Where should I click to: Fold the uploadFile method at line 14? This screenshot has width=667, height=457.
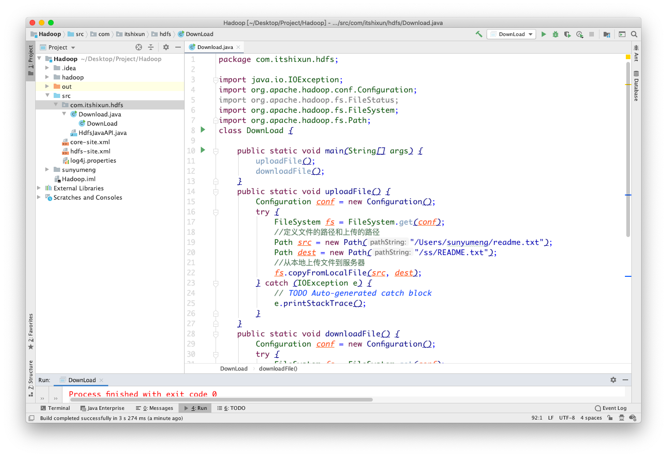click(216, 191)
